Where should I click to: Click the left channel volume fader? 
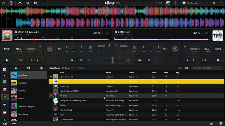point(101,46)
